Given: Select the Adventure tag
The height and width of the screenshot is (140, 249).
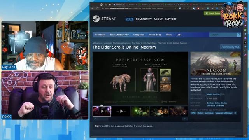Looking at the screenshot, I should [209, 113].
